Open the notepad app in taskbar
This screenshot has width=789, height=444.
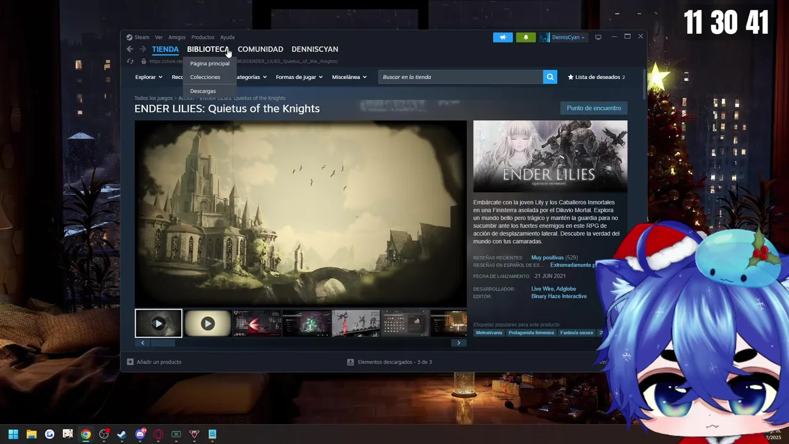[212, 434]
